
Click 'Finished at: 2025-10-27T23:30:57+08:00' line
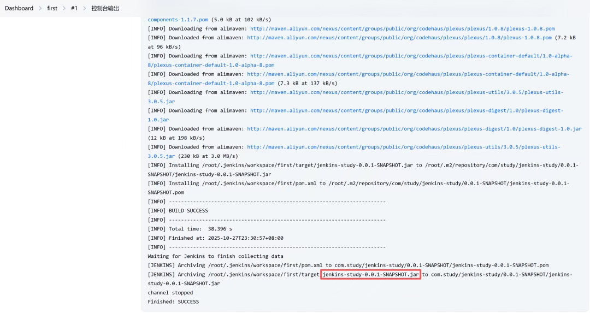point(226,238)
